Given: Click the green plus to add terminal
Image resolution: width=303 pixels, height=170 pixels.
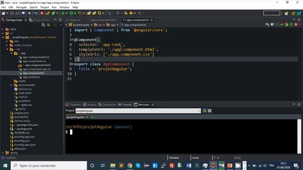Looking at the screenshot, I should coord(92,117).
